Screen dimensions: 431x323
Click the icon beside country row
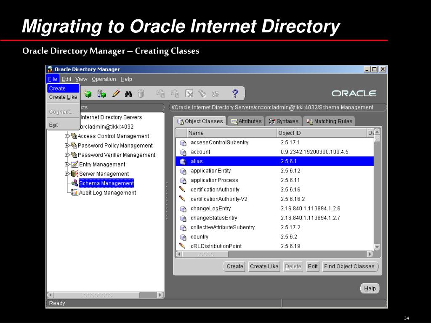(183, 237)
